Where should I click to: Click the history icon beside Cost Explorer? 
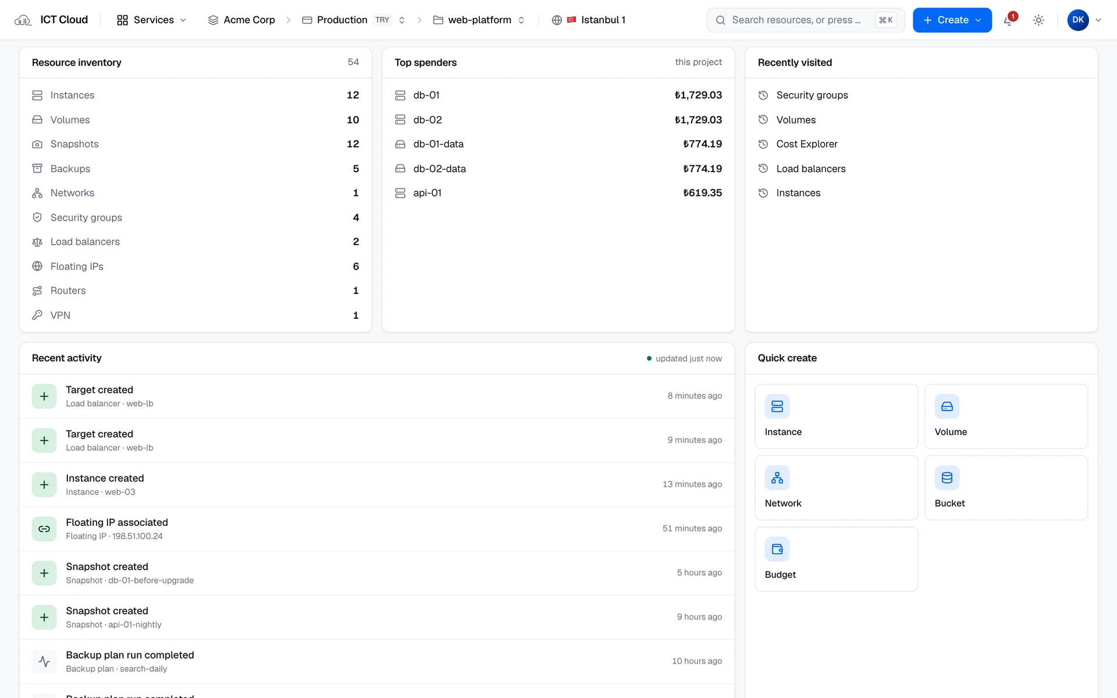[x=763, y=144]
